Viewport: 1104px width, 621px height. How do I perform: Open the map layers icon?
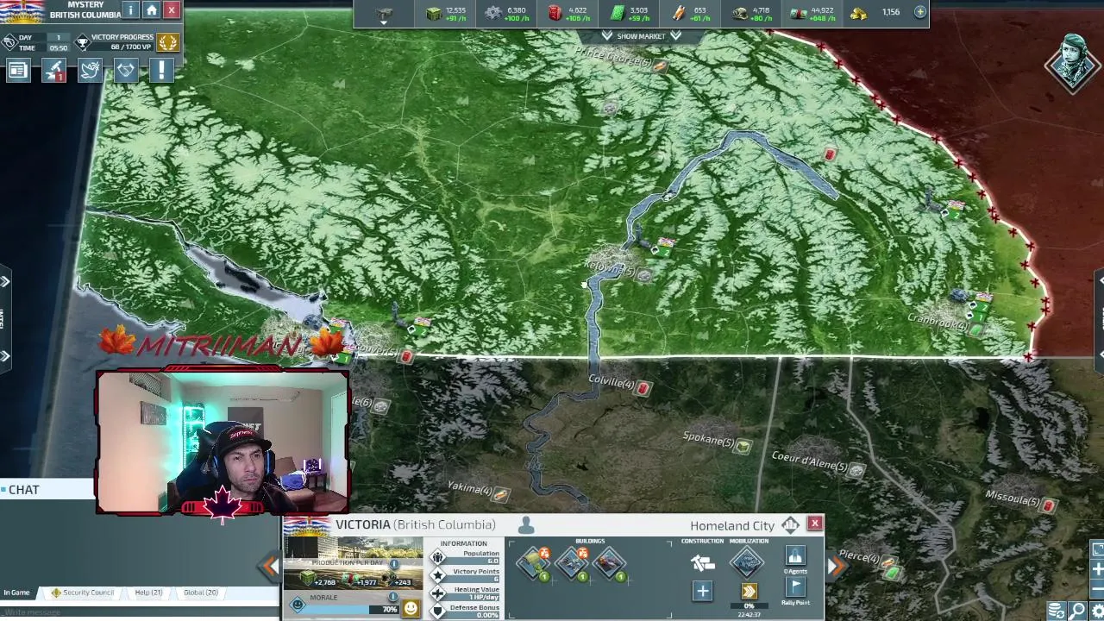click(x=1057, y=611)
